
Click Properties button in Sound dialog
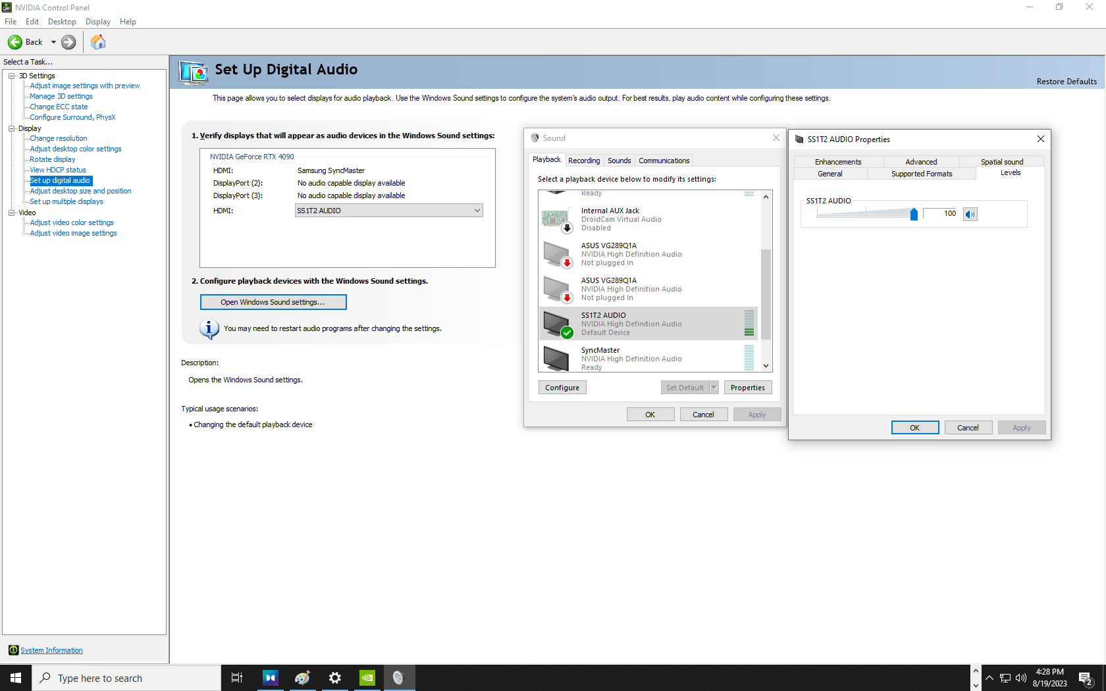[748, 388]
